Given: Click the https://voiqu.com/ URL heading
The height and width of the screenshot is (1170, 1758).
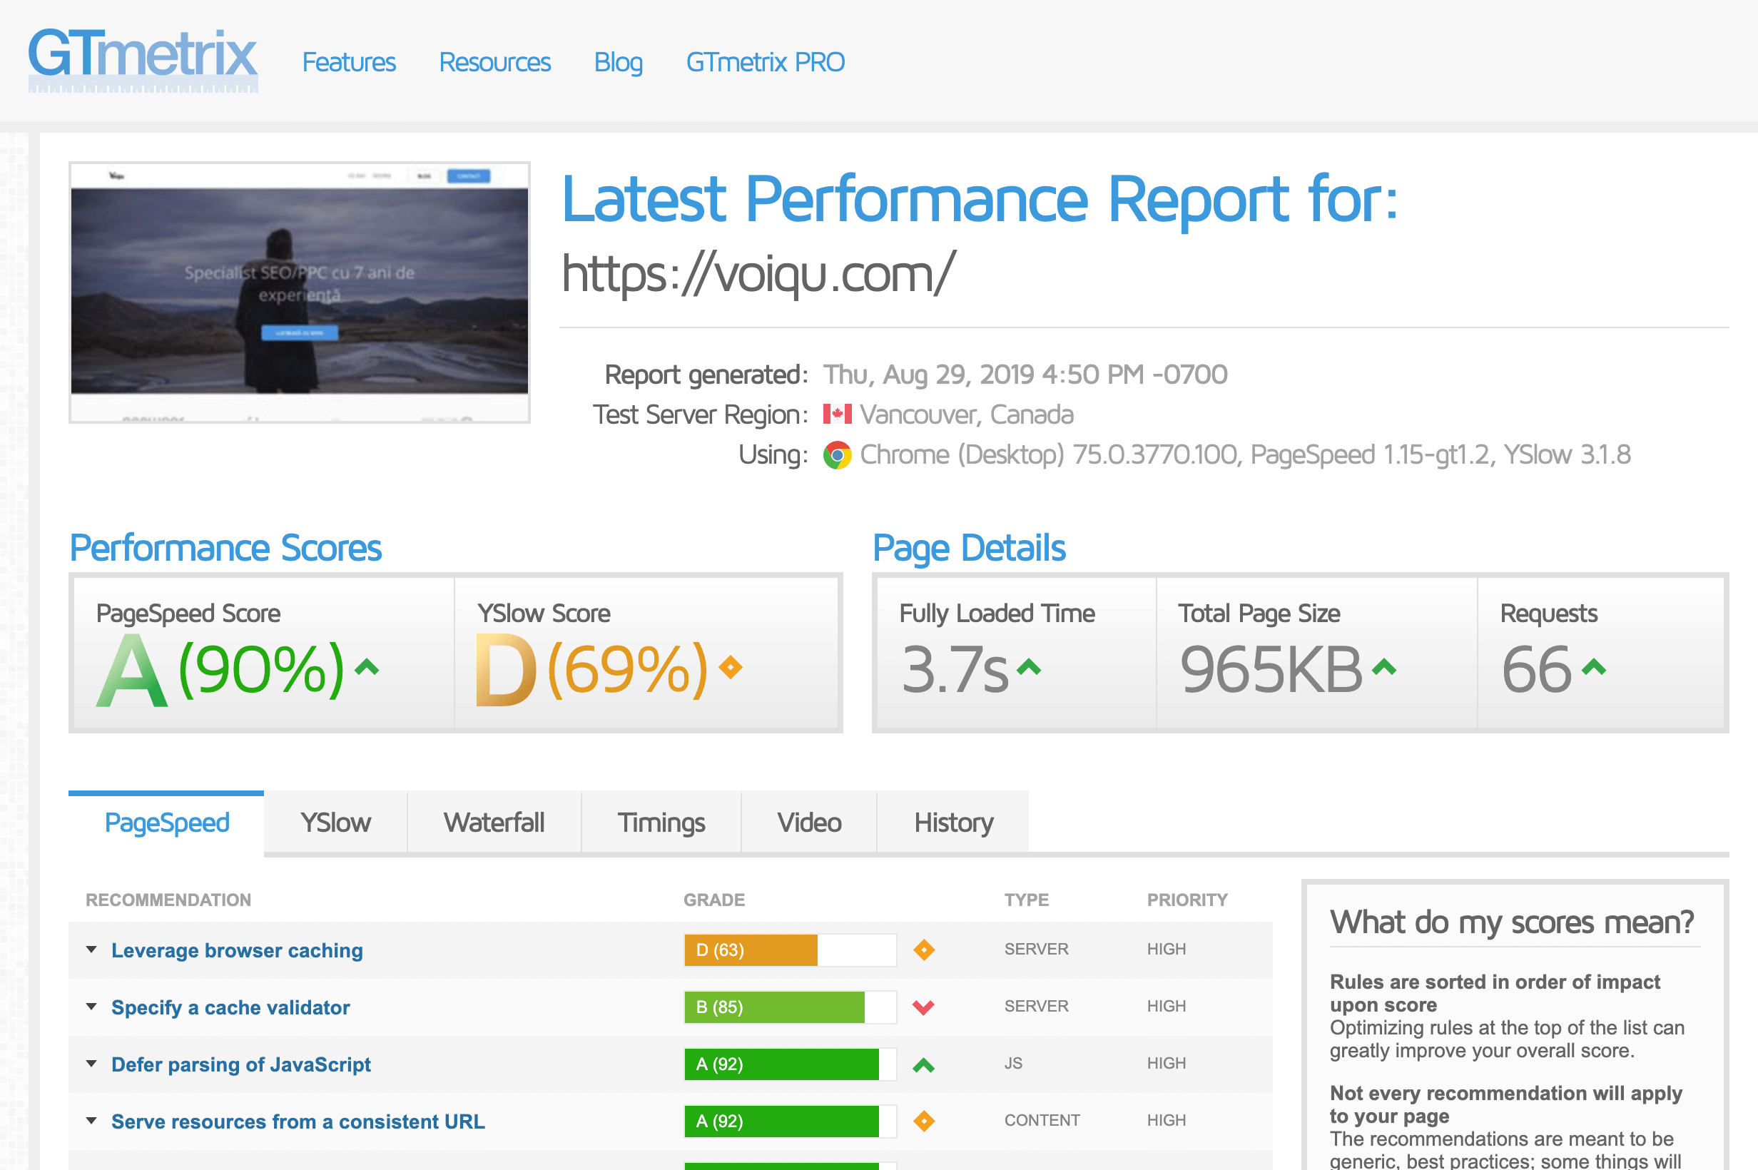Looking at the screenshot, I should (758, 274).
